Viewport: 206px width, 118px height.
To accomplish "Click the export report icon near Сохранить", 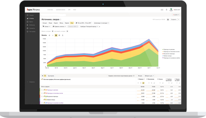I will (168, 19).
